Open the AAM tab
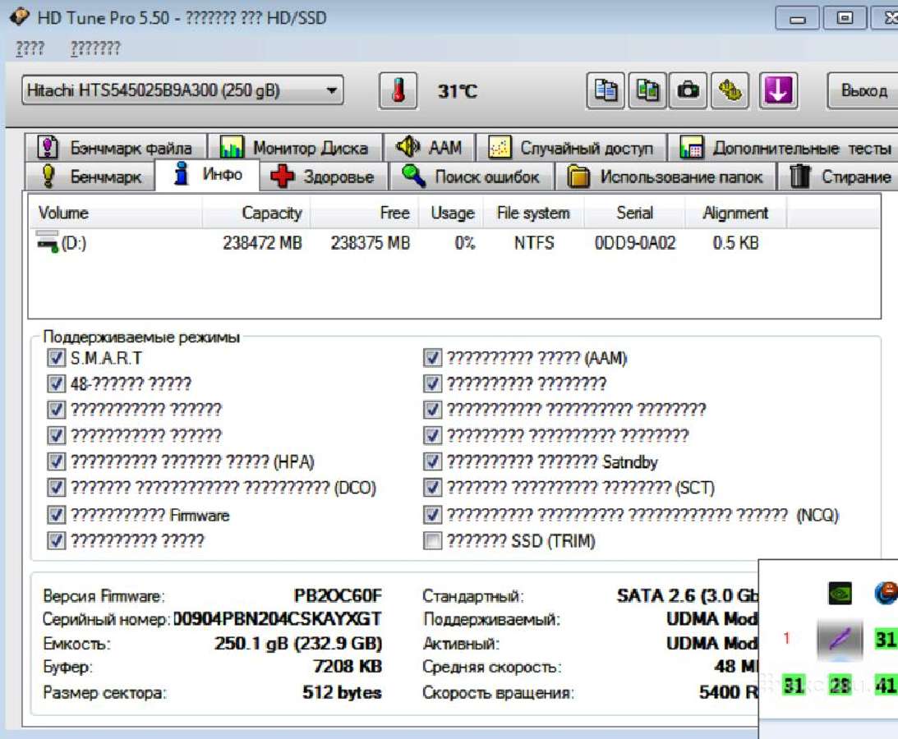The image size is (898, 739). coord(430,148)
